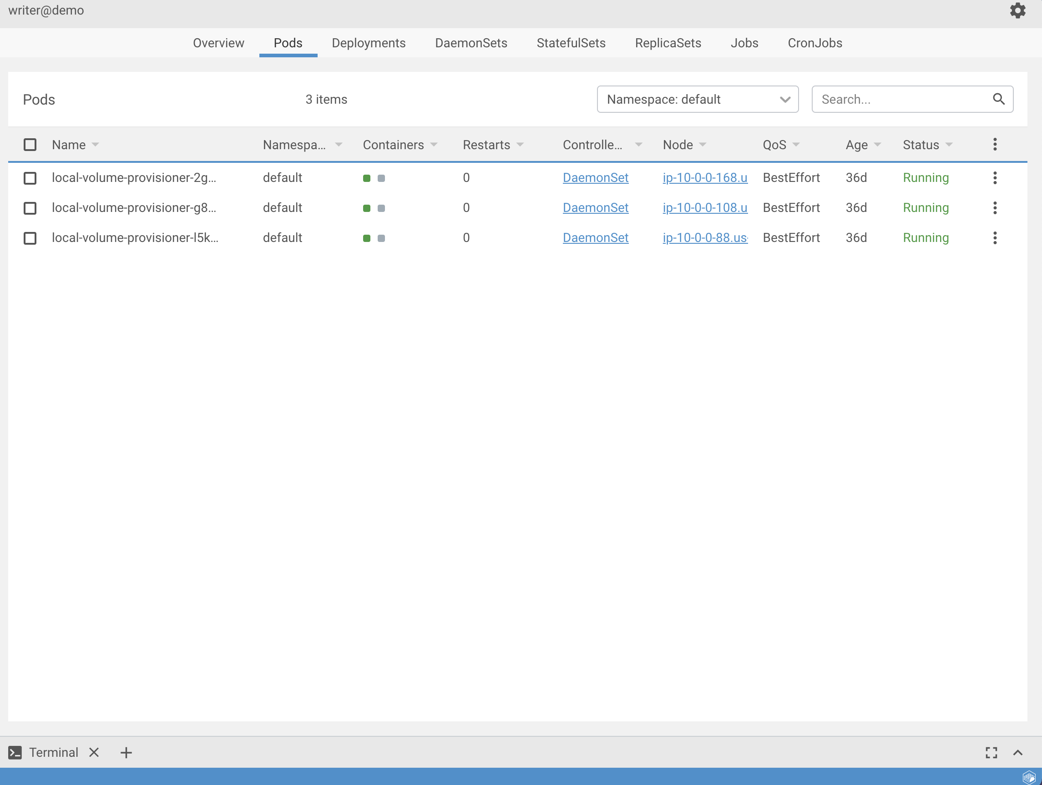This screenshot has height=785, width=1042.
Task: Select the checkbox for local-volume-provisioner-g8 pod
Action: click(x=30, y=208)
